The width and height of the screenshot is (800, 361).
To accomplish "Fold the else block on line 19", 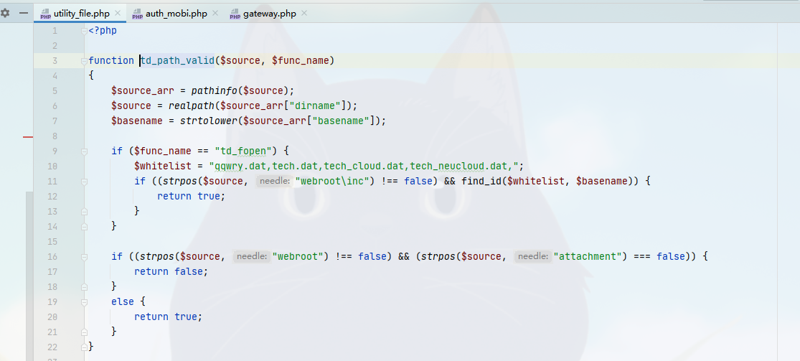I will click(84, 301).
